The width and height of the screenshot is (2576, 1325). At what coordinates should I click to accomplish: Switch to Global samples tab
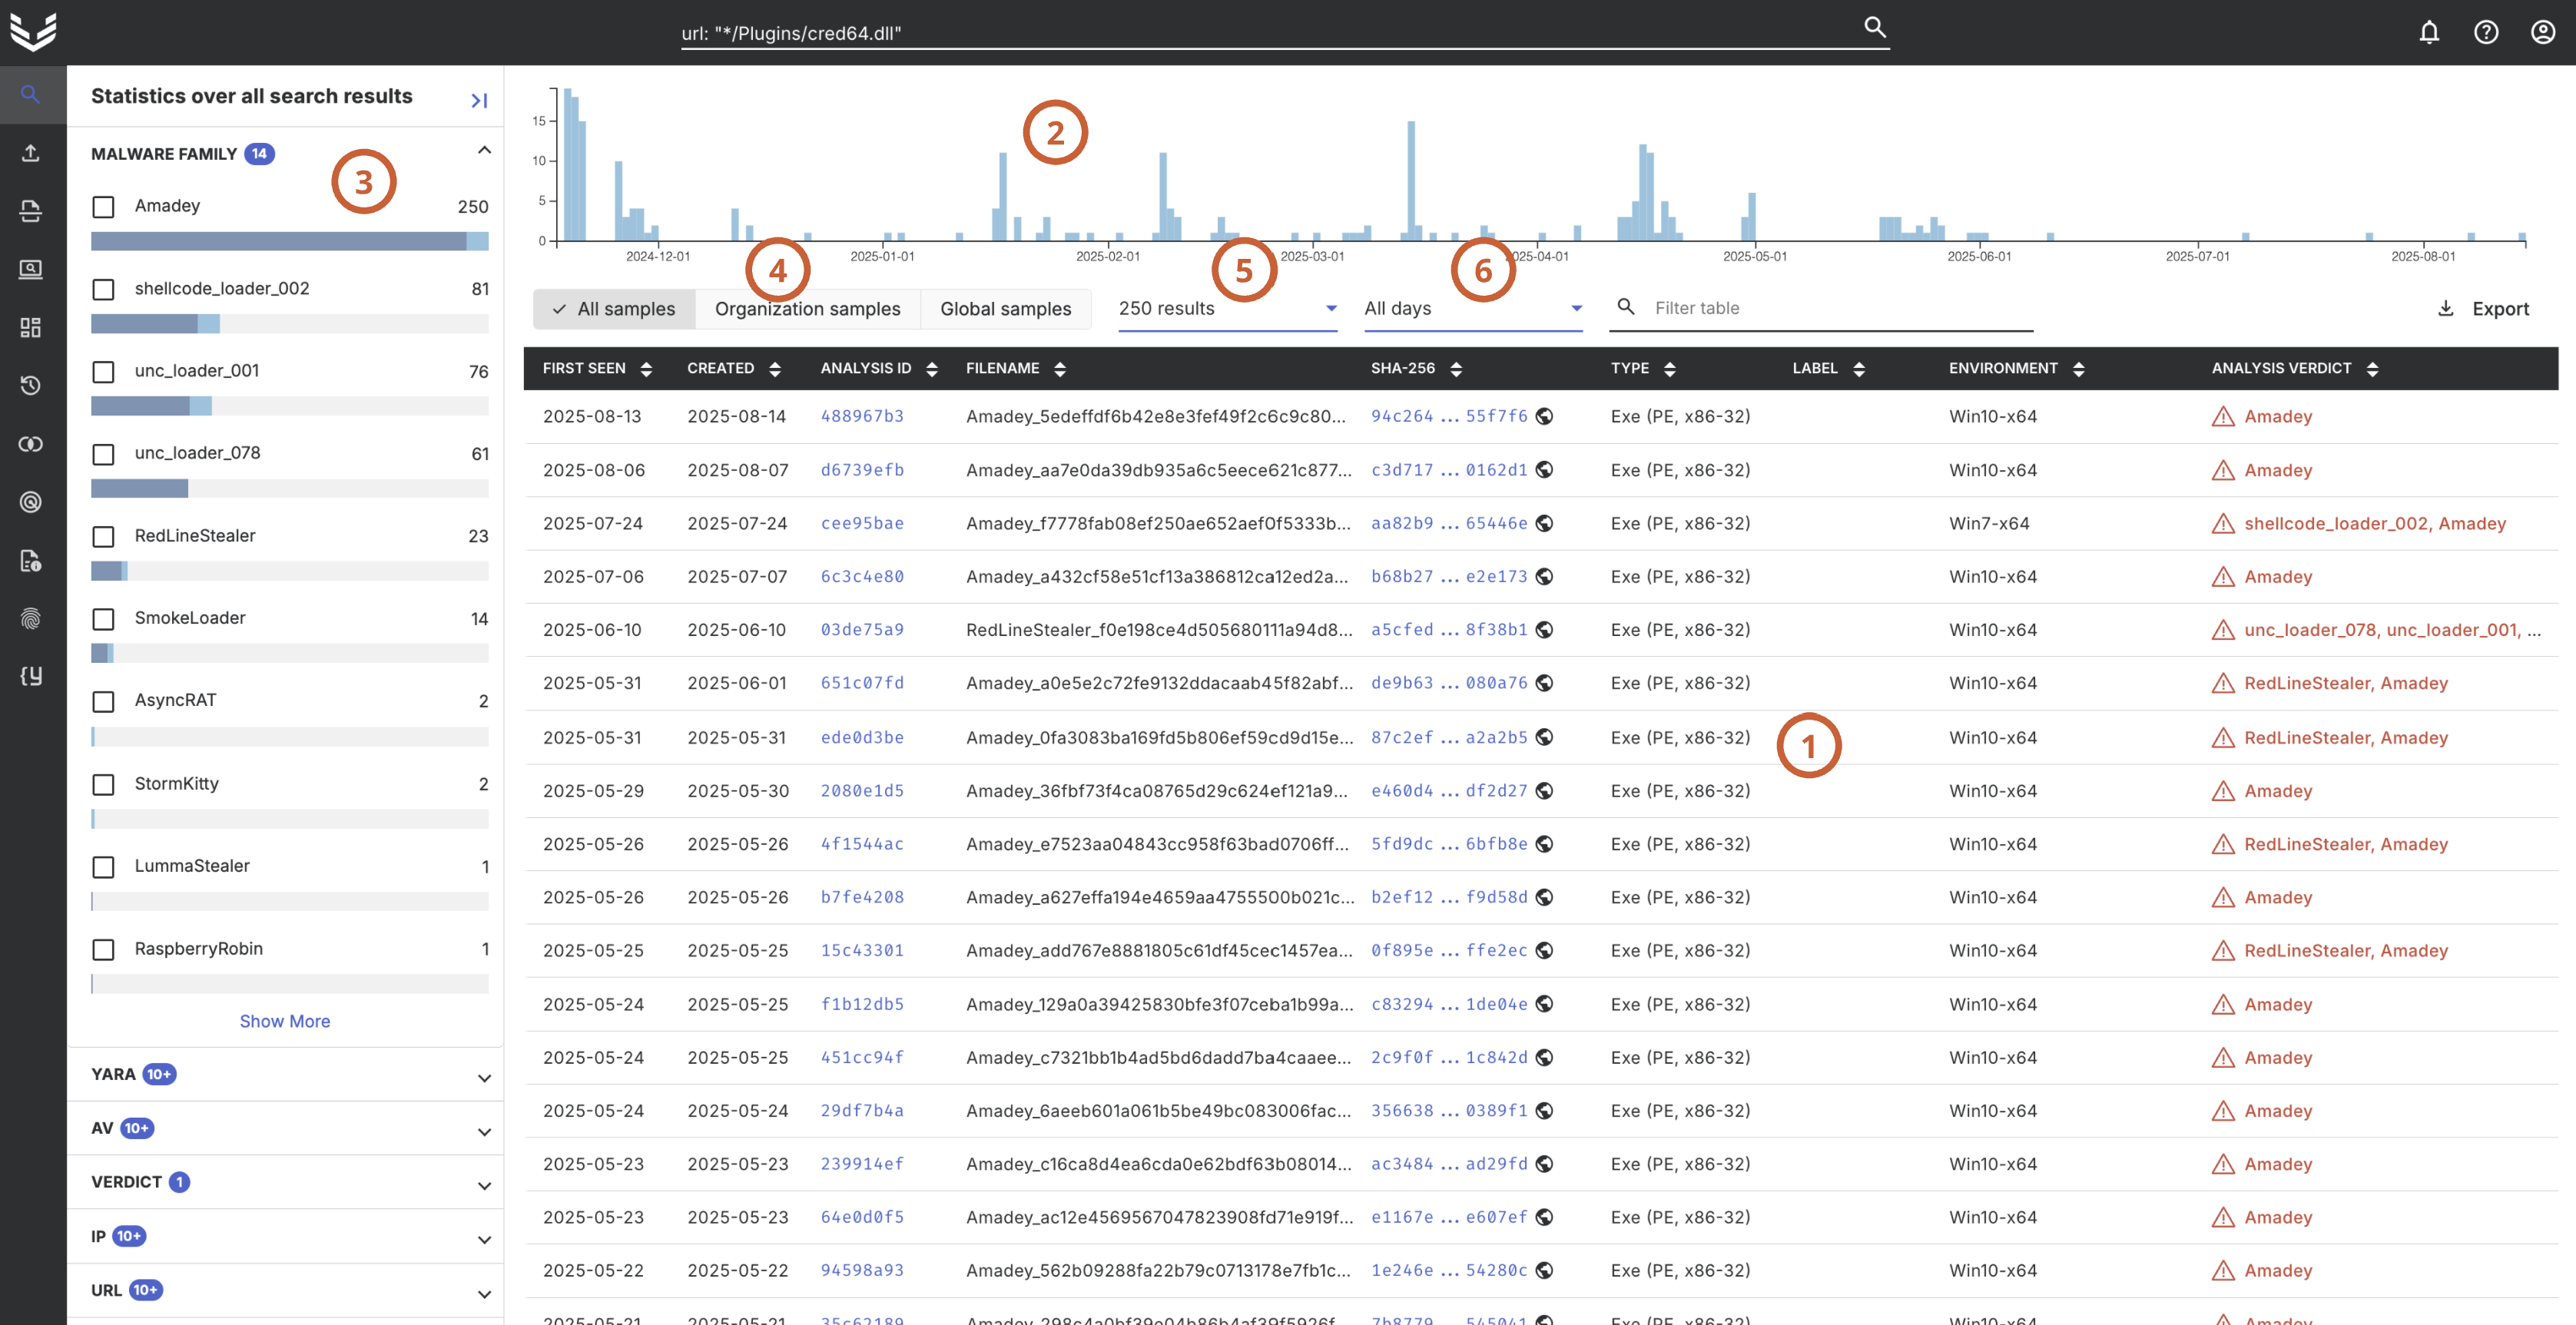click(1005, 309)
